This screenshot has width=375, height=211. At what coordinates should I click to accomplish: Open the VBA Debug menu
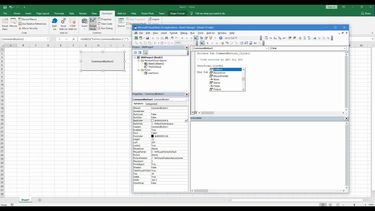click(184, 33)
